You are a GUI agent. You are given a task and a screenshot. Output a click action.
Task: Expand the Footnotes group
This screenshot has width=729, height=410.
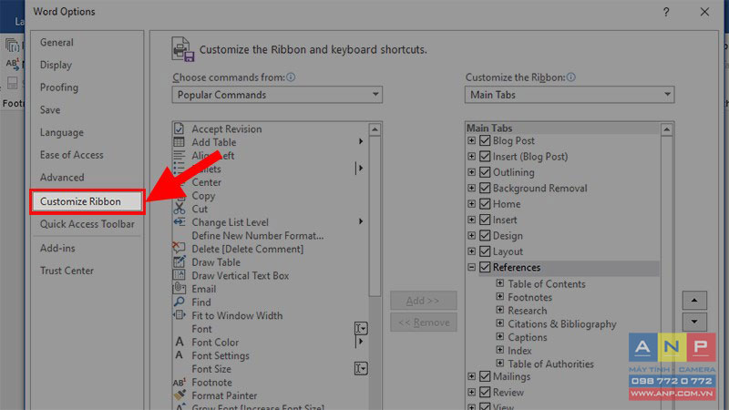click(499, 296)
